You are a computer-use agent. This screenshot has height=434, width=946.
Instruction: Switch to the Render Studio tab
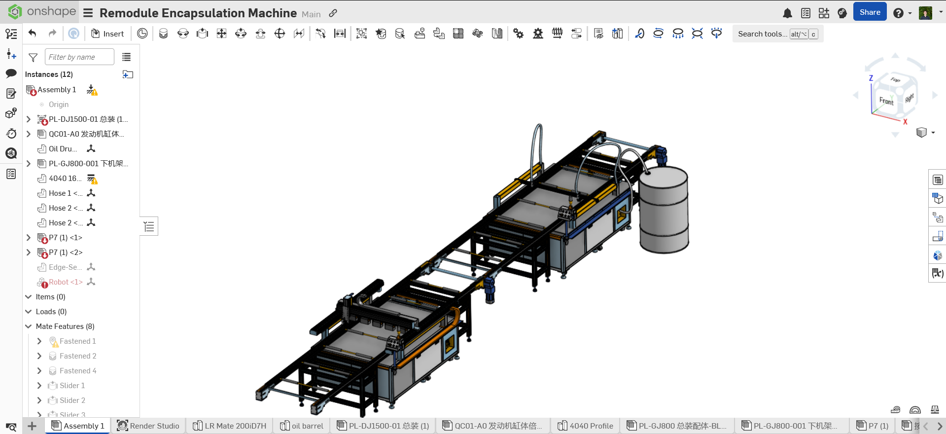148,426
